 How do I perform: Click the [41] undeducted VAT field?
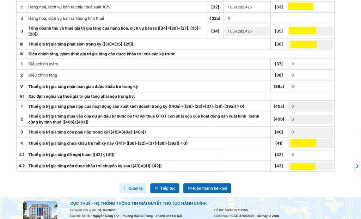pos(310,143)
